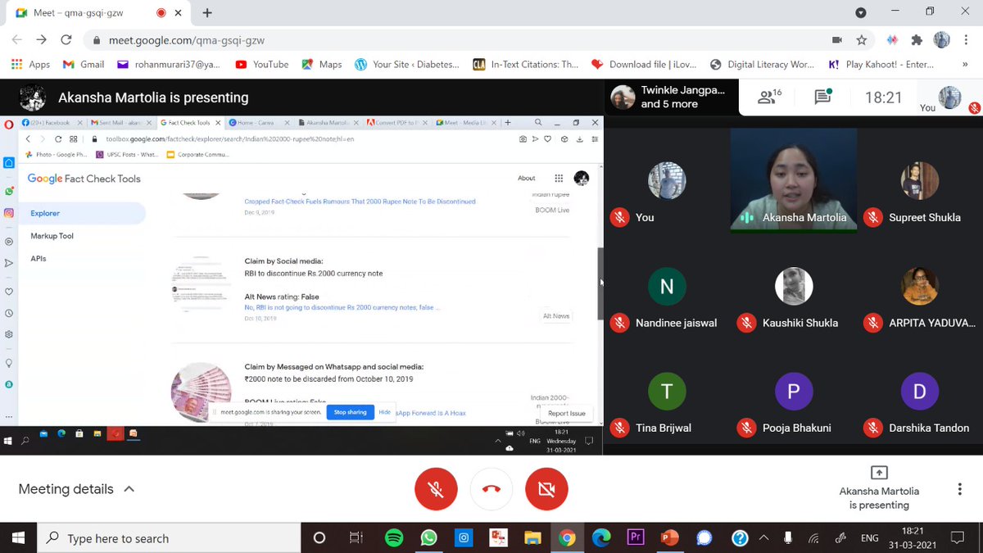Open Maps bookmark
Viewport: 983px width, 553px height.
(321, 64)
